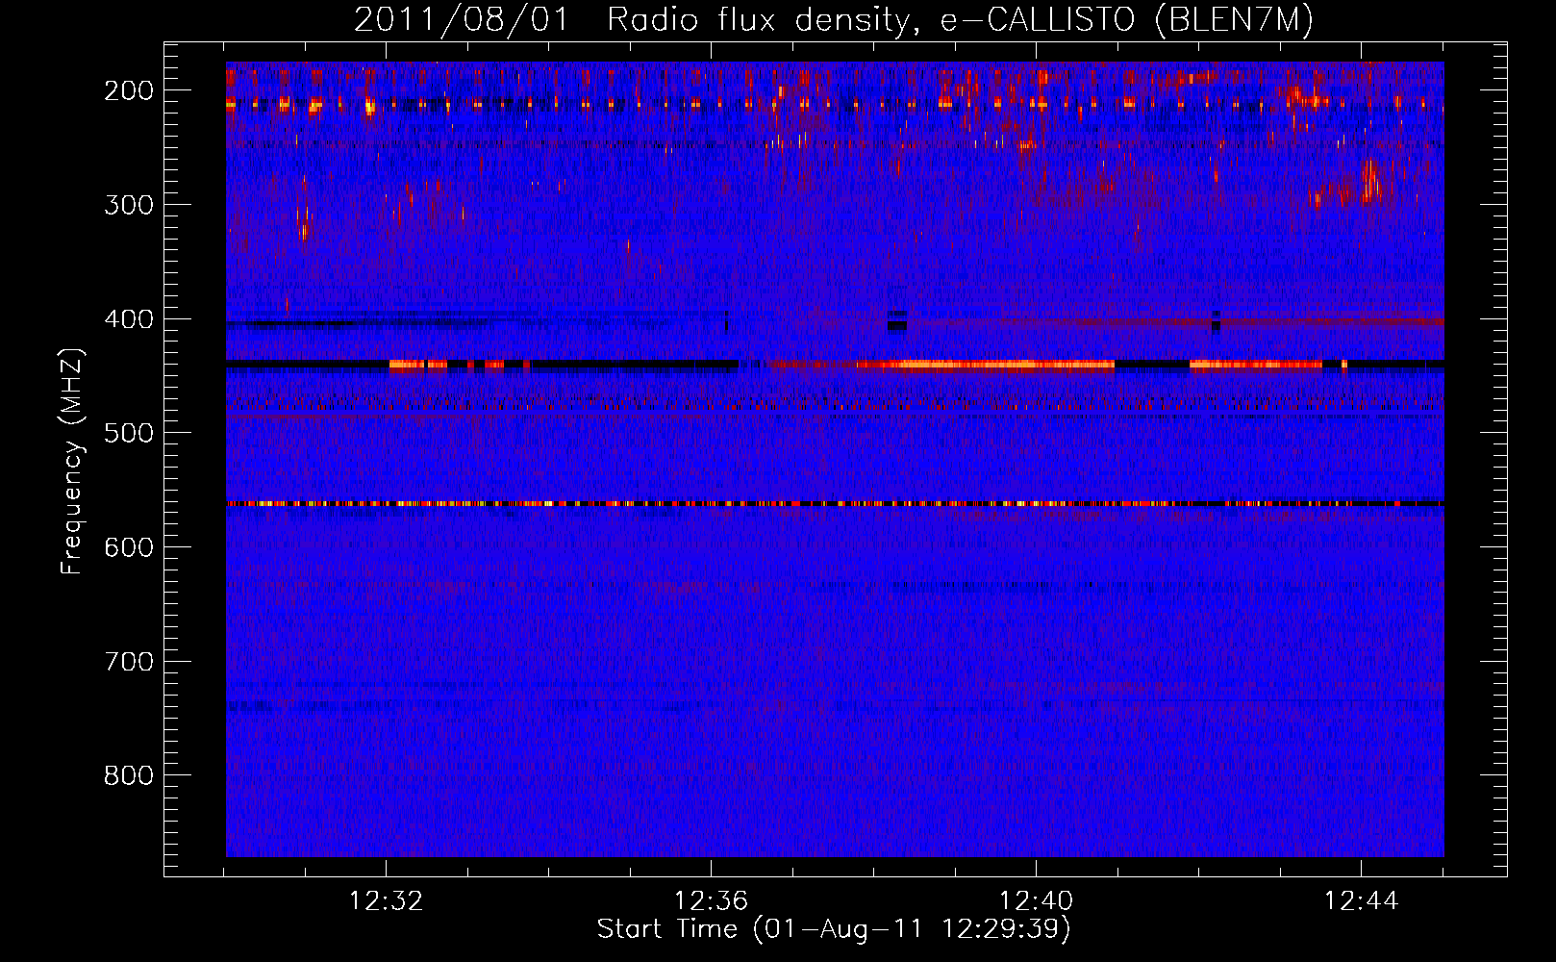The height and width of the screenshot is (962, 1556).
Task: Click the 12:32 time tick label
Action: pyautogui.click(x=387, y=901)
